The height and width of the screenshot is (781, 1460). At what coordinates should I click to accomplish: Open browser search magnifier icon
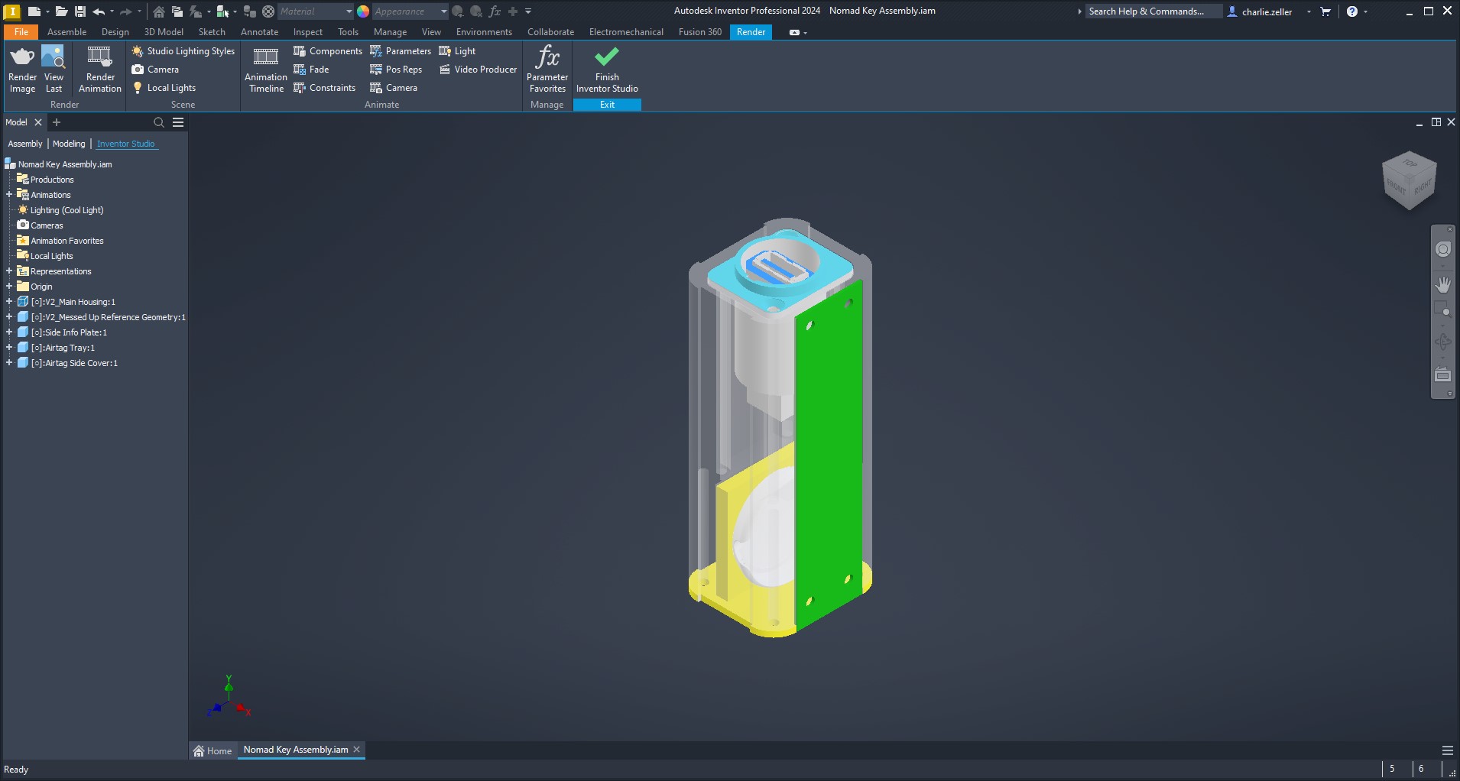click(x=159, y=122)
